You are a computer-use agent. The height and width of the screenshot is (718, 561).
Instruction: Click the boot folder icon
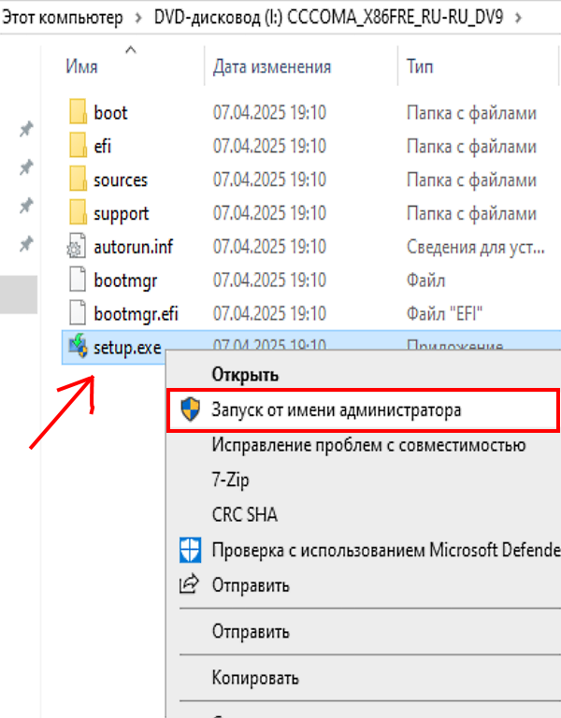78,112
